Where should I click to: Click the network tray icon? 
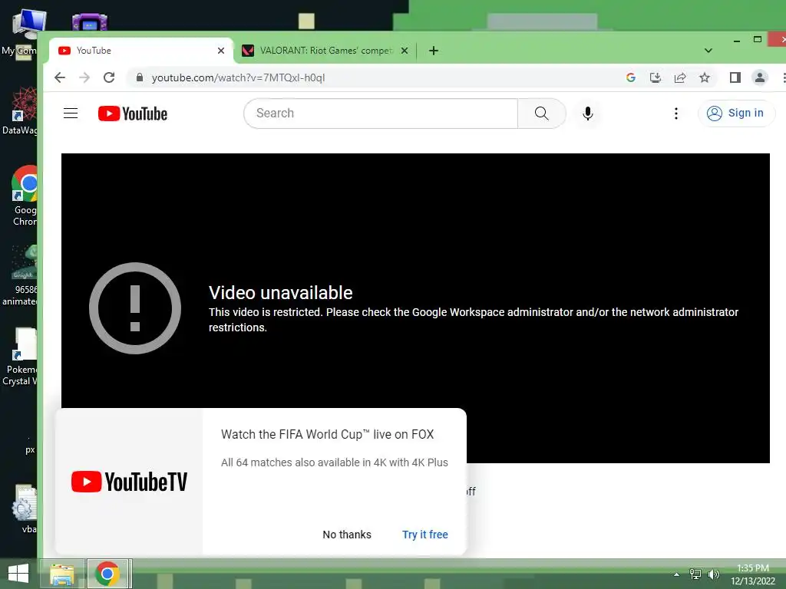click(695, 574)
